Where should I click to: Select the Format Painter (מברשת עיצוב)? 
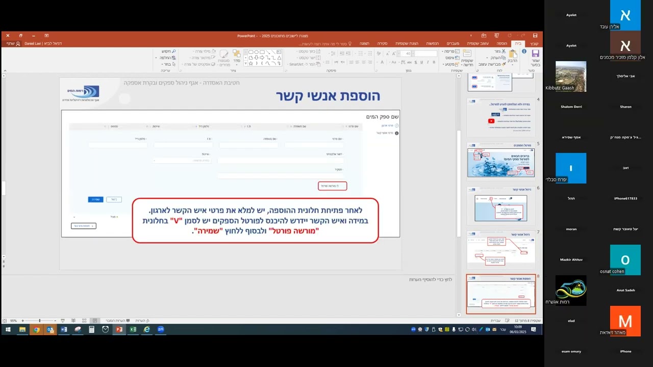pos(493,64)
